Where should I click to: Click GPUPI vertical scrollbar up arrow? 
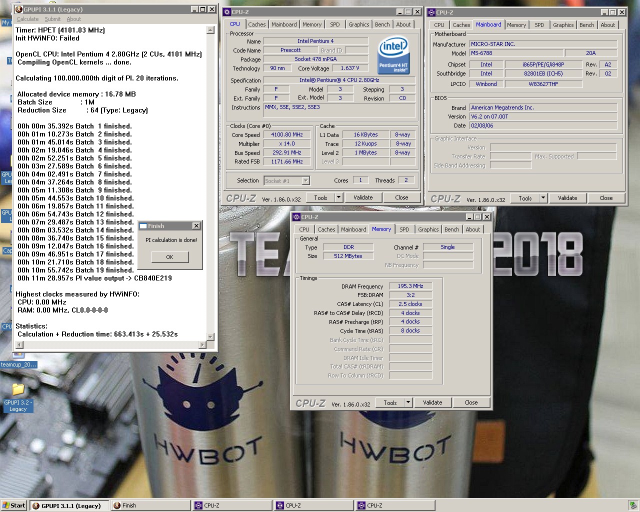(210, 30)
